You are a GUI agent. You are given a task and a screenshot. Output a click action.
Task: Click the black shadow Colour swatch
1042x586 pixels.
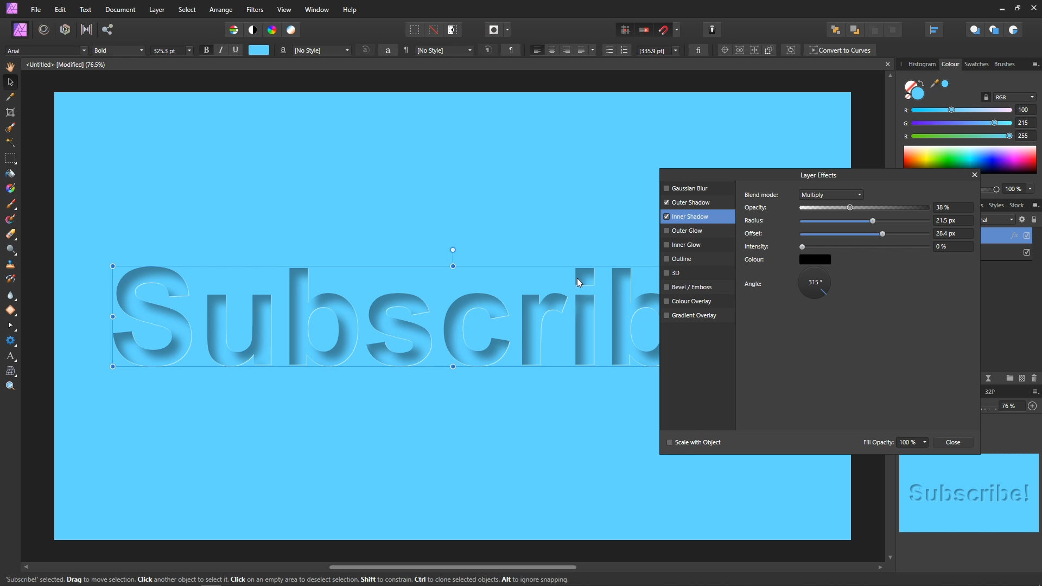pos(815,259)
